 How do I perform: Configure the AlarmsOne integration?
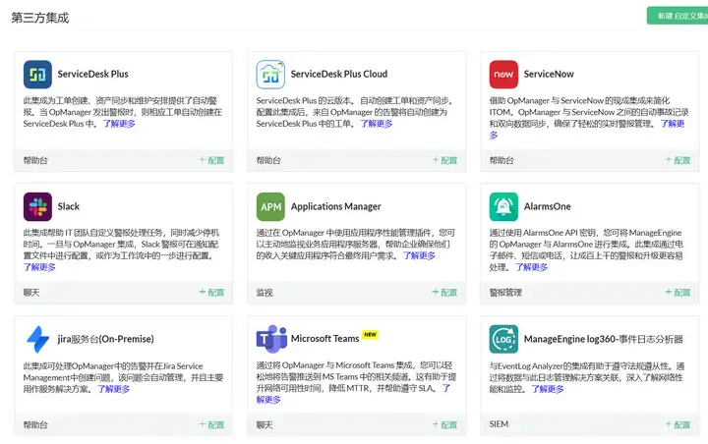point(678,293)
